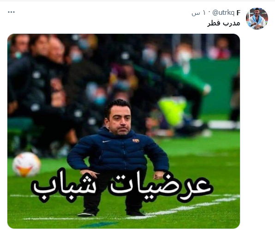Click the coach's black shoes on the touchline
The image size is (275, 230).
111,213
